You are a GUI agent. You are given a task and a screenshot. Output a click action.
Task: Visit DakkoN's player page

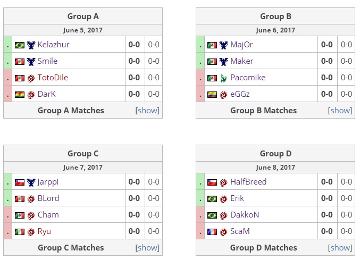point(245,215)
